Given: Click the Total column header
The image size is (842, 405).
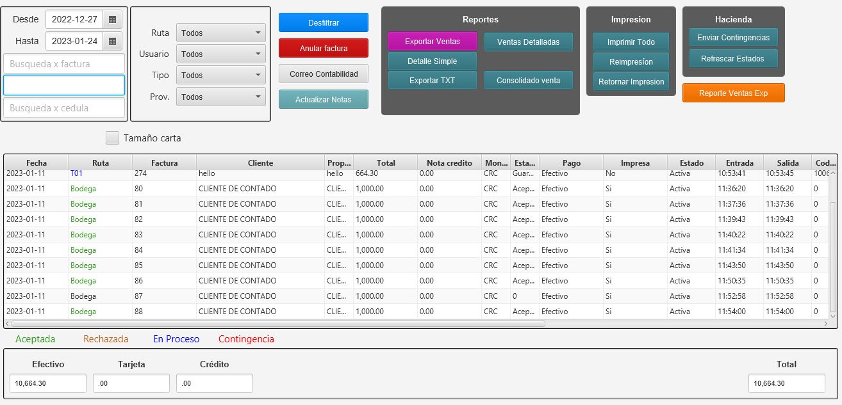Looking at the screenshot, I should [385, 163].
